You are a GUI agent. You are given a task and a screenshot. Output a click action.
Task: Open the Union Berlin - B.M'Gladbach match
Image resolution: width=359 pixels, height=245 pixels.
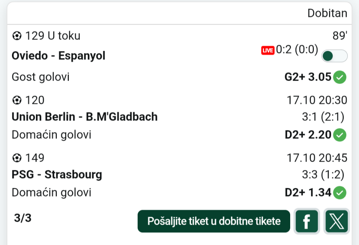point(85,117)
